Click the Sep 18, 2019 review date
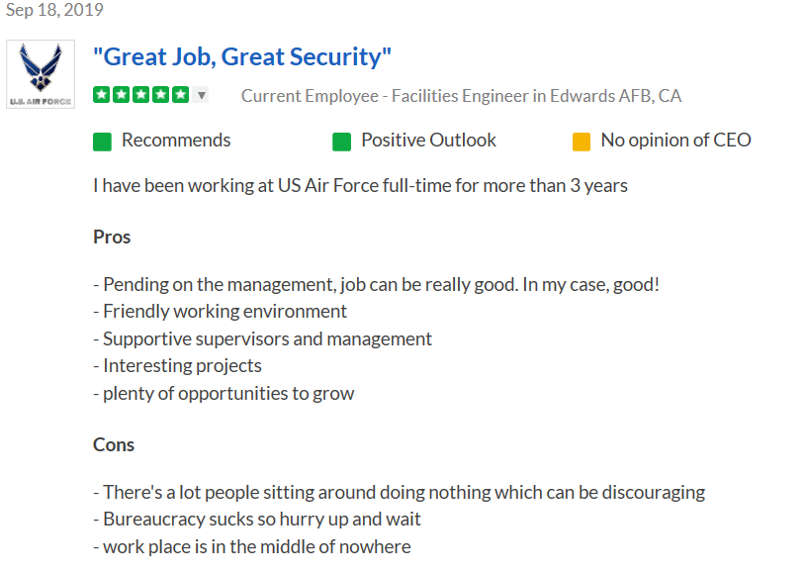This screenshot has height=573, width=807. point(54,11)
